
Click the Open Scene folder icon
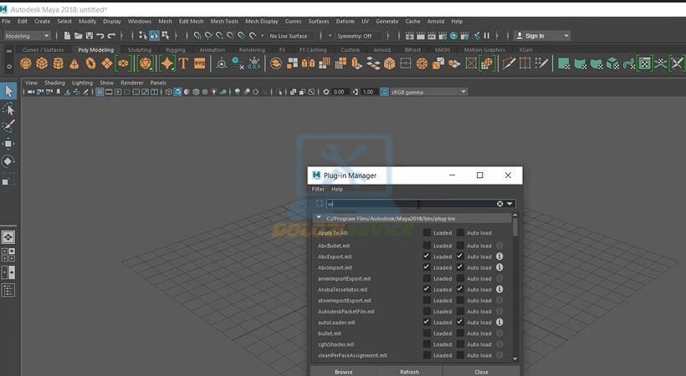tap(79, 36)
